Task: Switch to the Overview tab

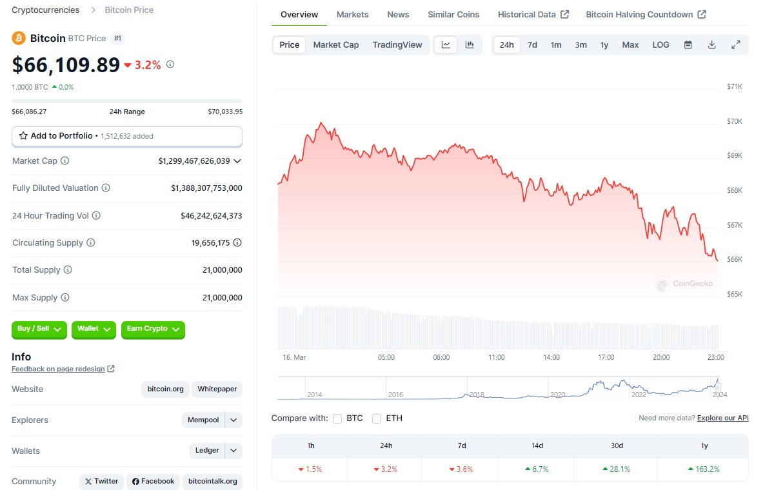Action: pos(299,14)
